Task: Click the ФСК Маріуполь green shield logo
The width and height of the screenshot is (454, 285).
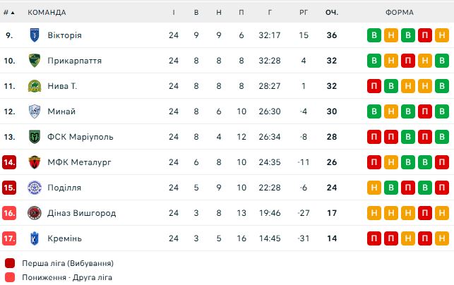Action: pyautogui.click(x=35, y=137)
